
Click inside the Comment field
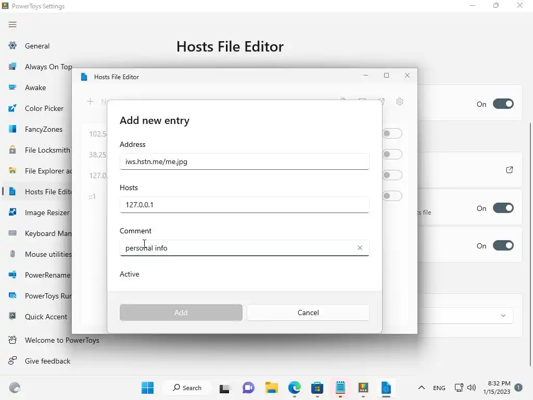click(244, 247)
